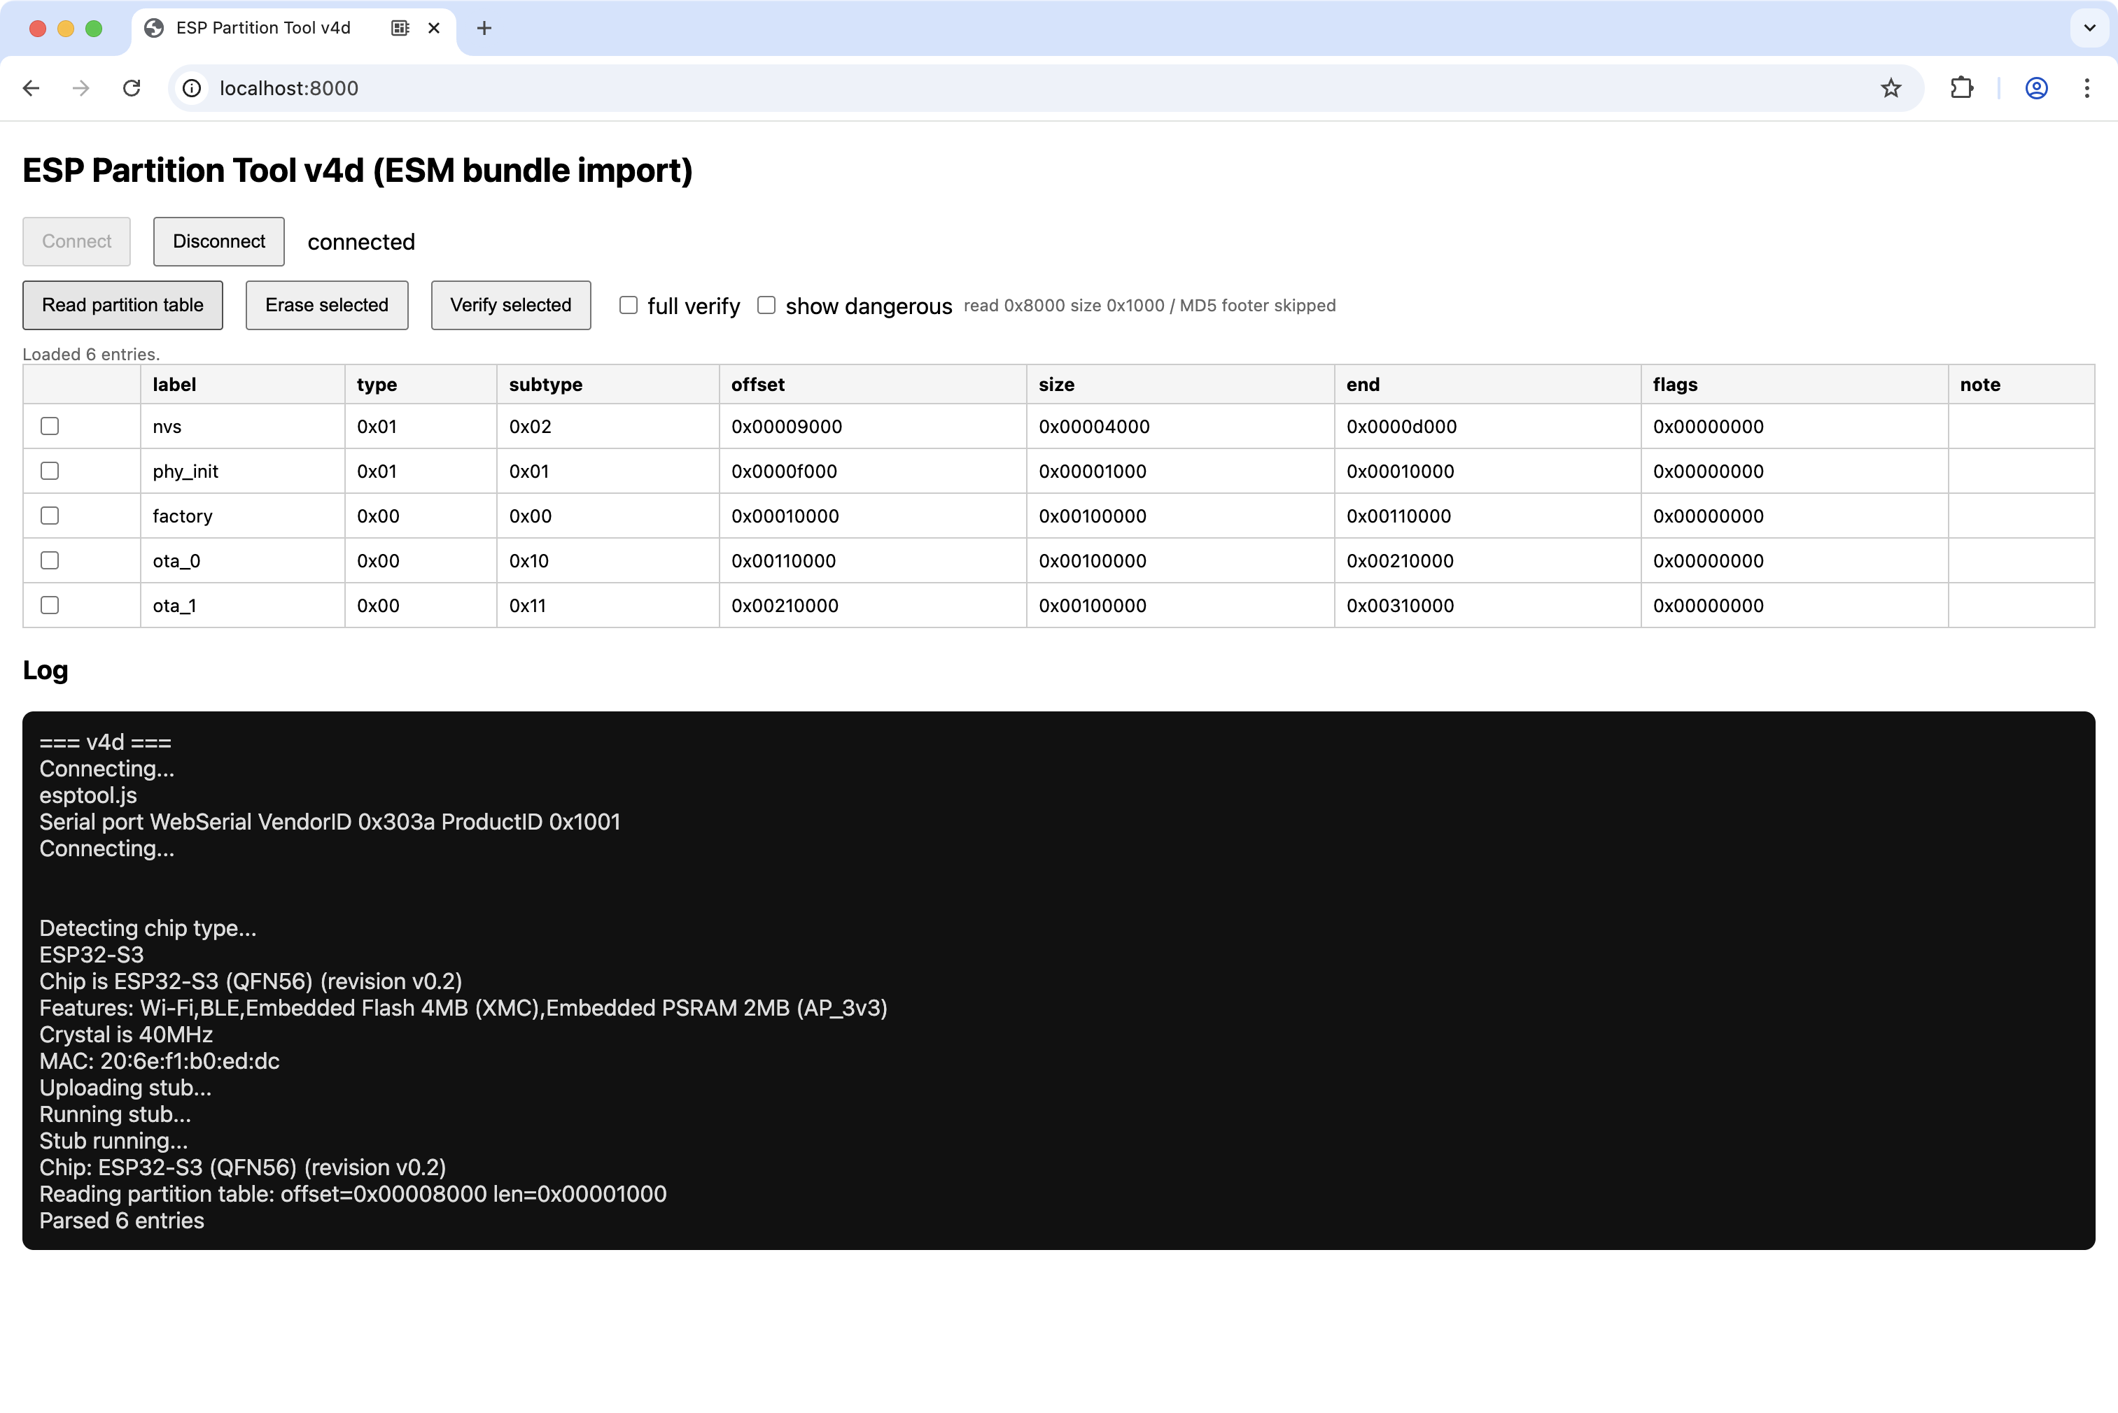
Task: Click the phy_init label cell
Action: [x=243, y=471]
